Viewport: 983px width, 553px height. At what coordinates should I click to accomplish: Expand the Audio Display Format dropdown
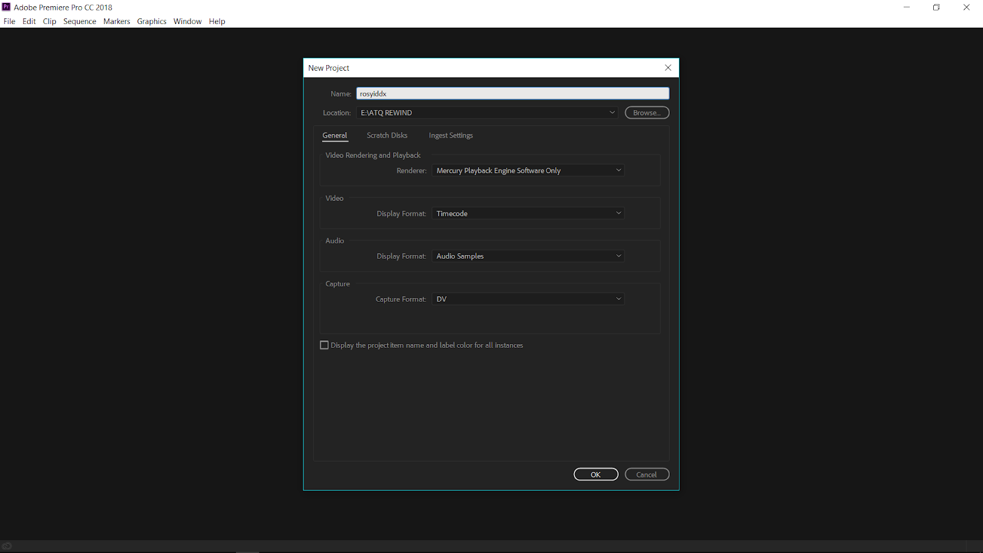click(528, 256)
